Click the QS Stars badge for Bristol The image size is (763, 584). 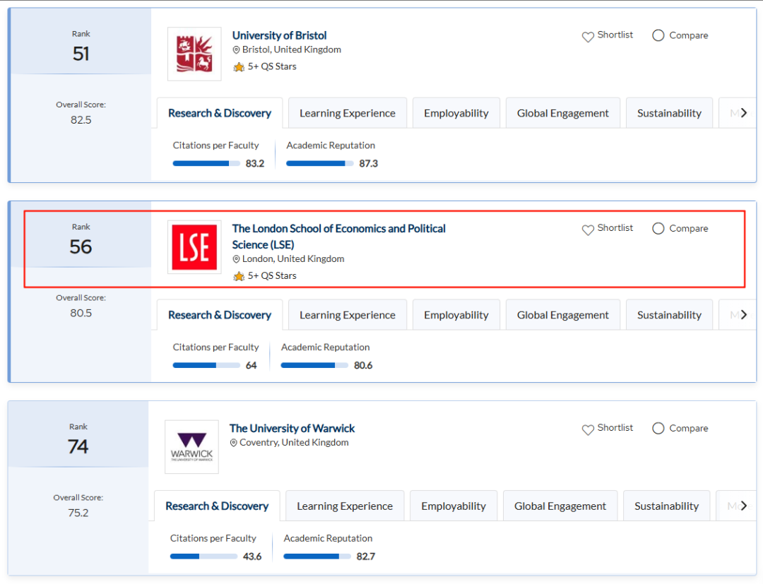(265, 66)
